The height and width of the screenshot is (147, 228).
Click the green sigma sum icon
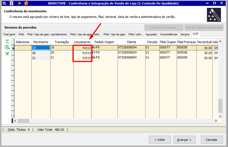[7, 42]
